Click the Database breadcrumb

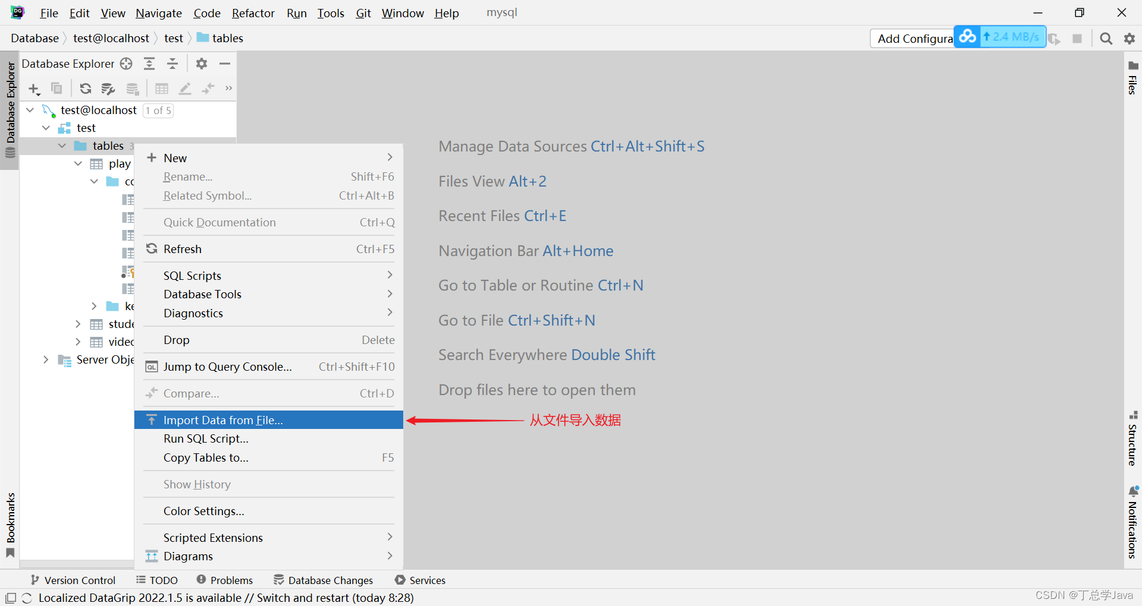pyautogui.click(x=34, y=39)
